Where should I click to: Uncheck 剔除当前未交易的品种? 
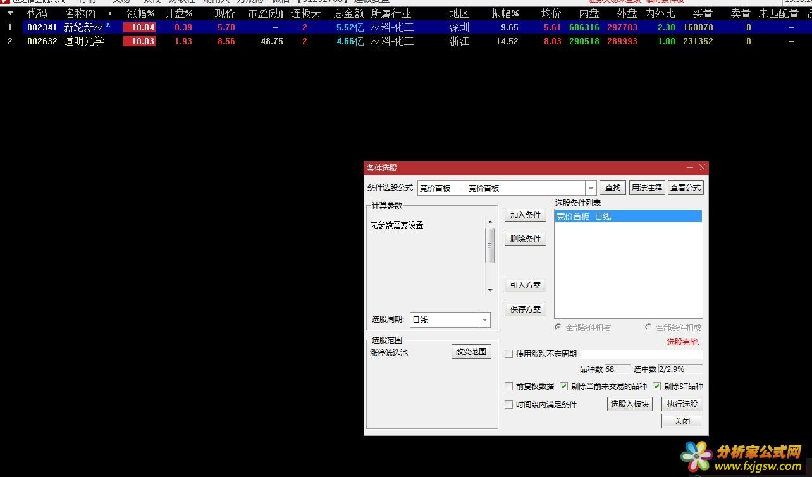pyautogui.click(x=564, y=386)
